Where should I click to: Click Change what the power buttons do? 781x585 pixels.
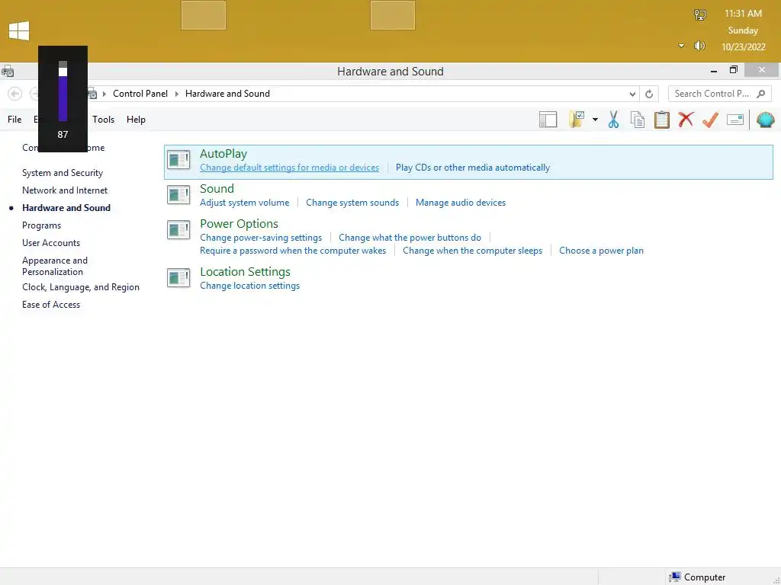pyautogui.click(x=410, y=238)
